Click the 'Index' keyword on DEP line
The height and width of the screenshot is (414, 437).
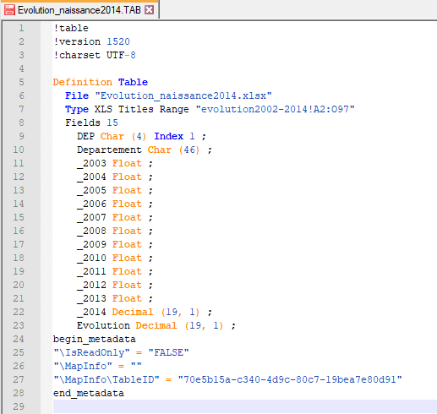[168, 136]
